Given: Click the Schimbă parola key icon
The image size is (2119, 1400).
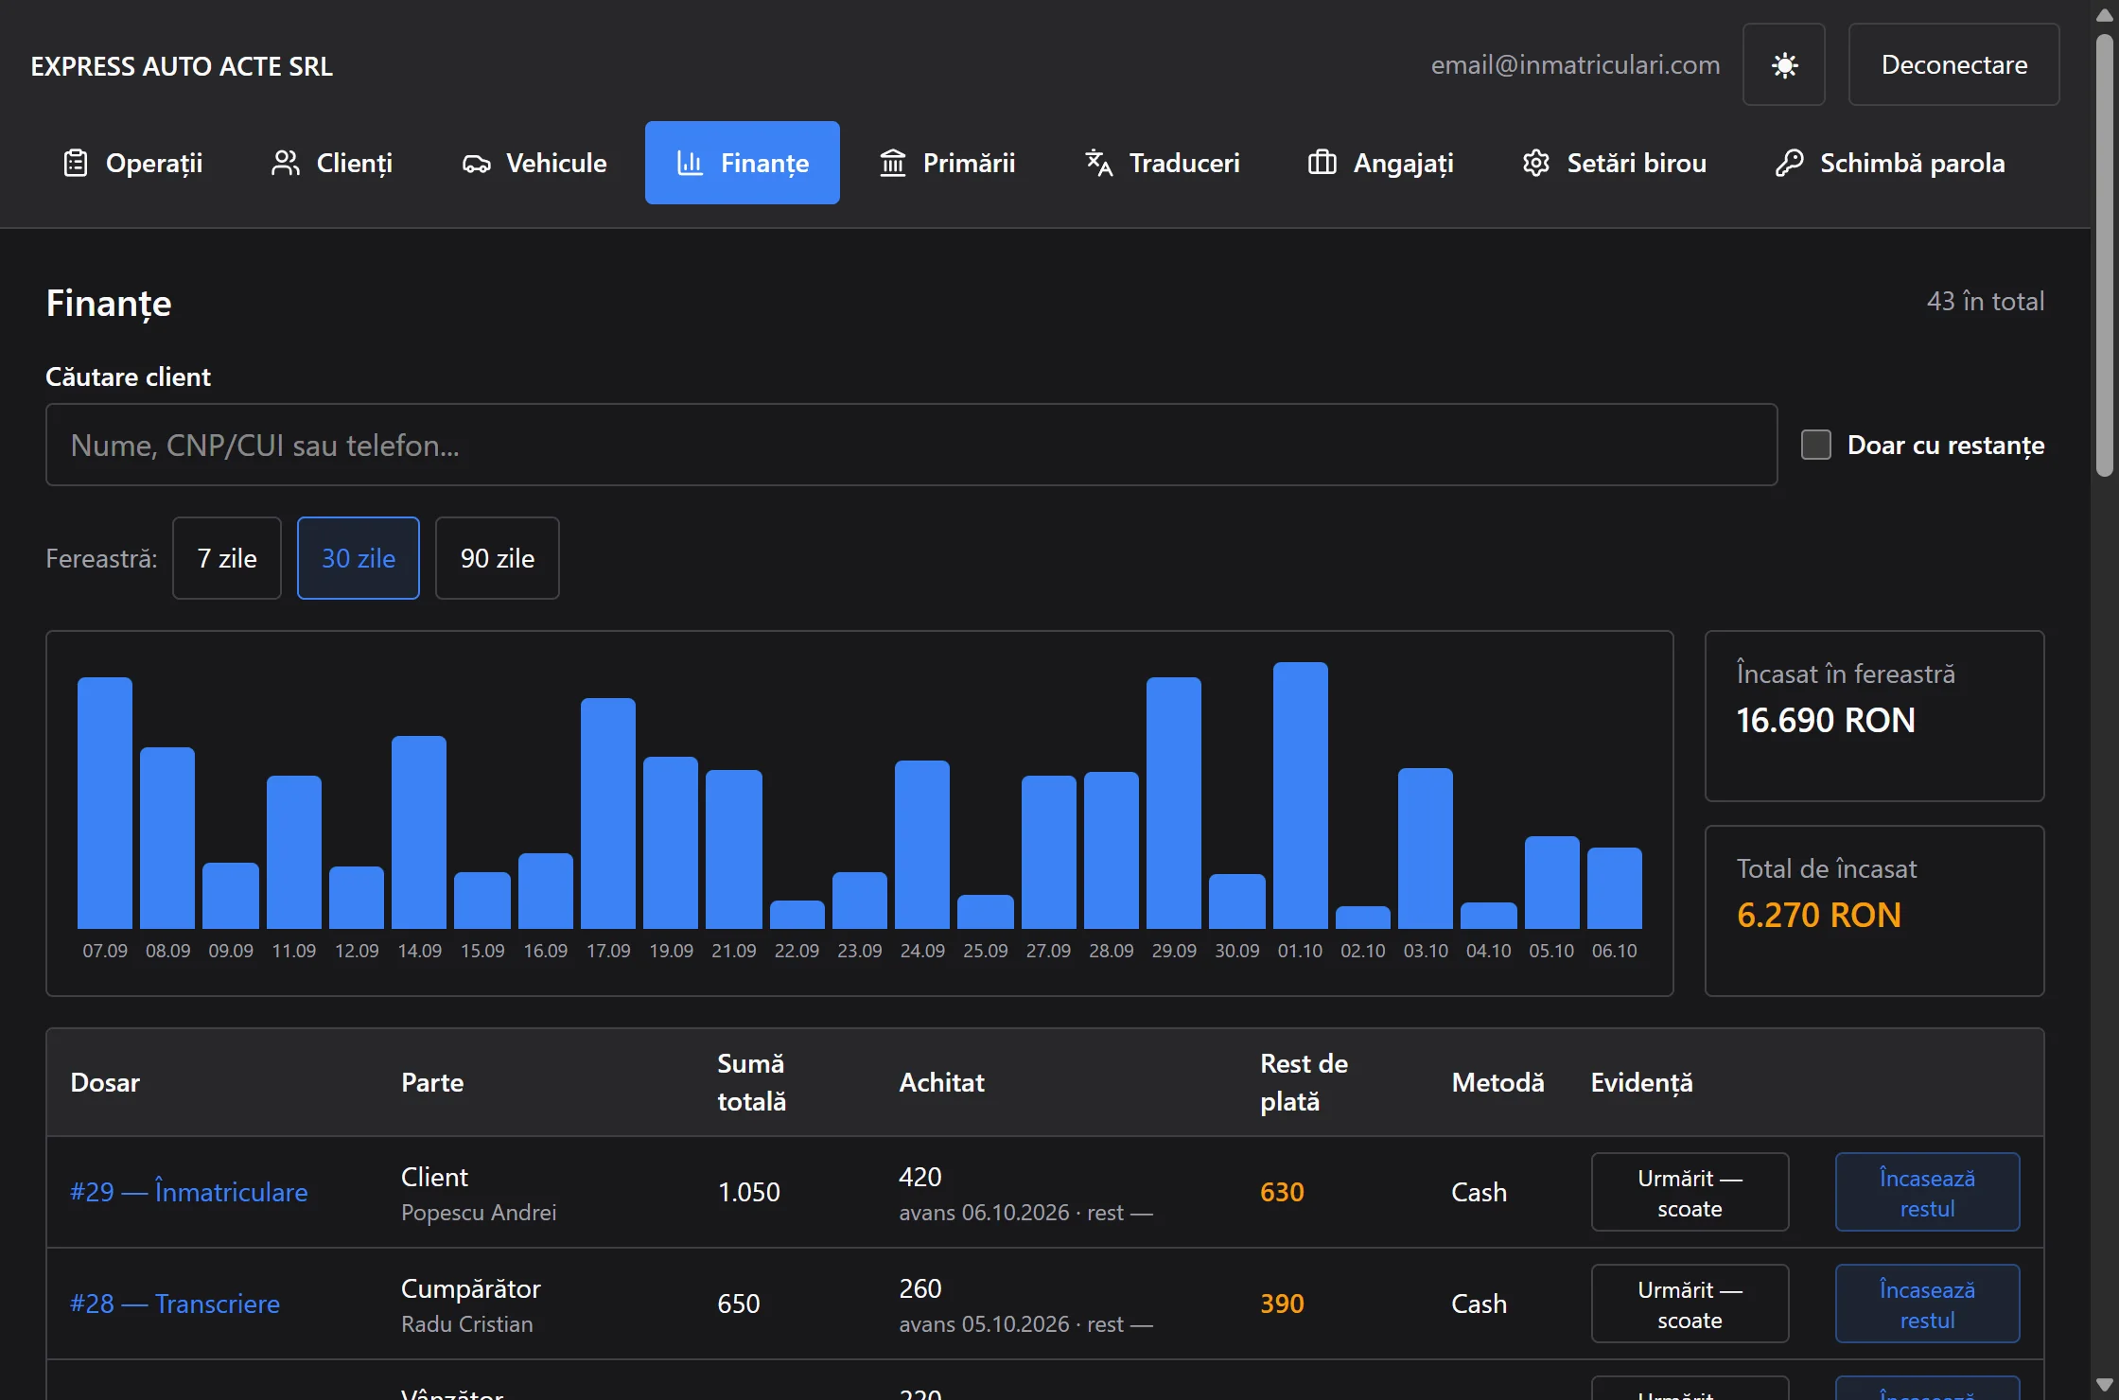Looking at the screenshot, I should [1789, 163].
